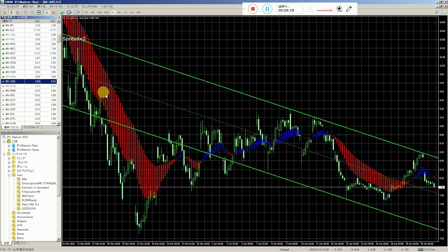Image resolution: width=448 pixels, height=252 pixels.
Task: Toggle the auto scroll chart icon
Action: (x=47, y=12)
